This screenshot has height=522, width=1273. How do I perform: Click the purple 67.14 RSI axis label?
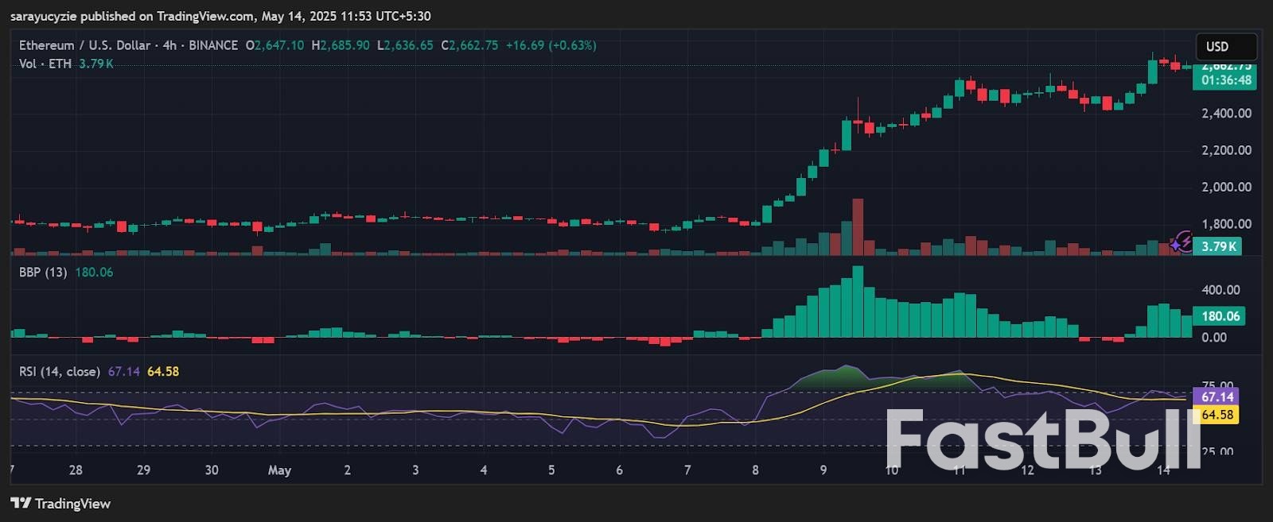[x=1217, y=397]
